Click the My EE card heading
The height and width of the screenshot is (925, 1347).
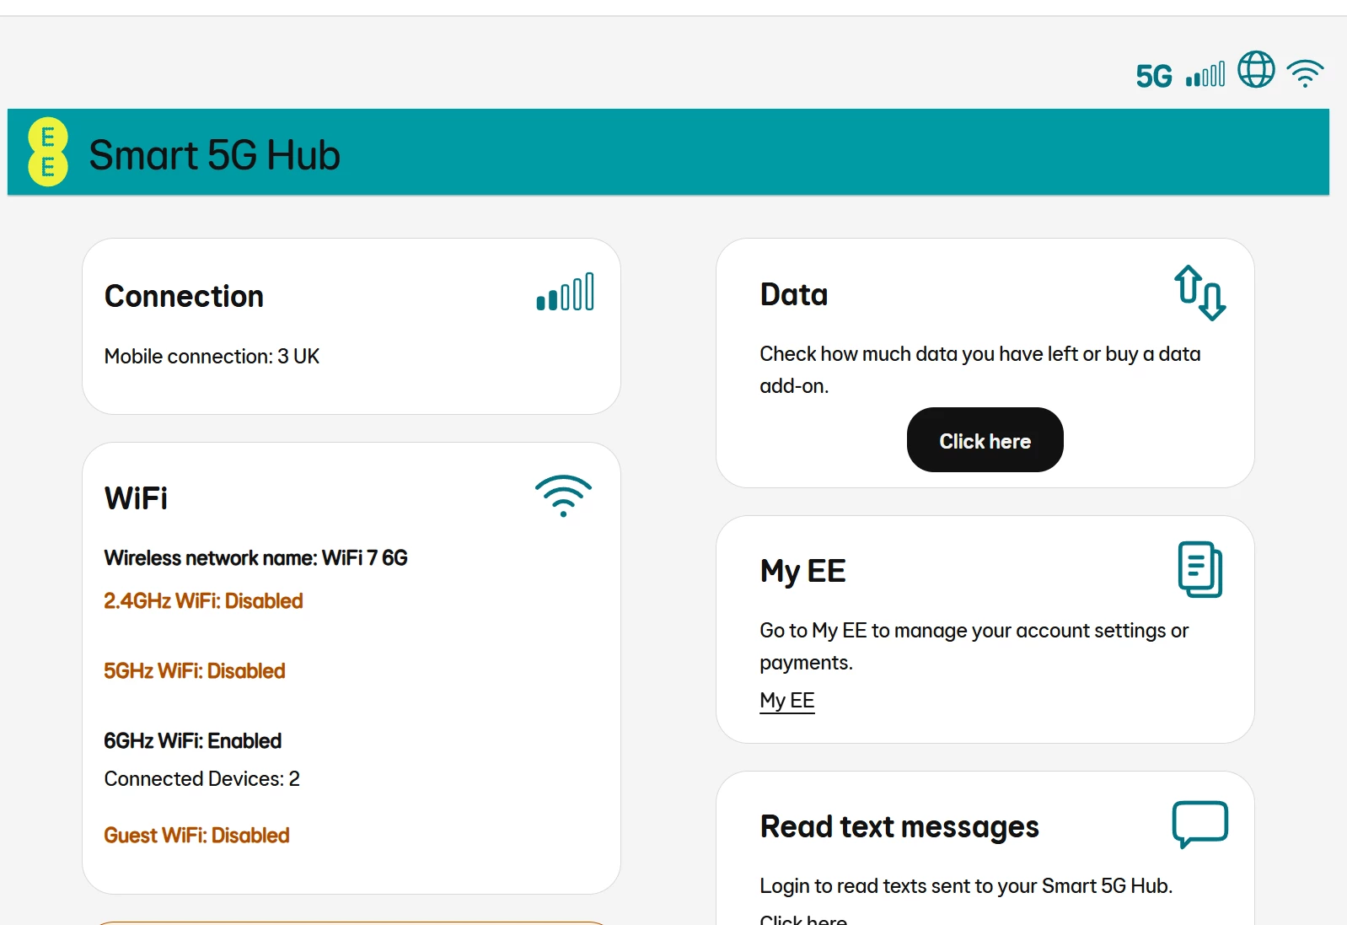802,572
